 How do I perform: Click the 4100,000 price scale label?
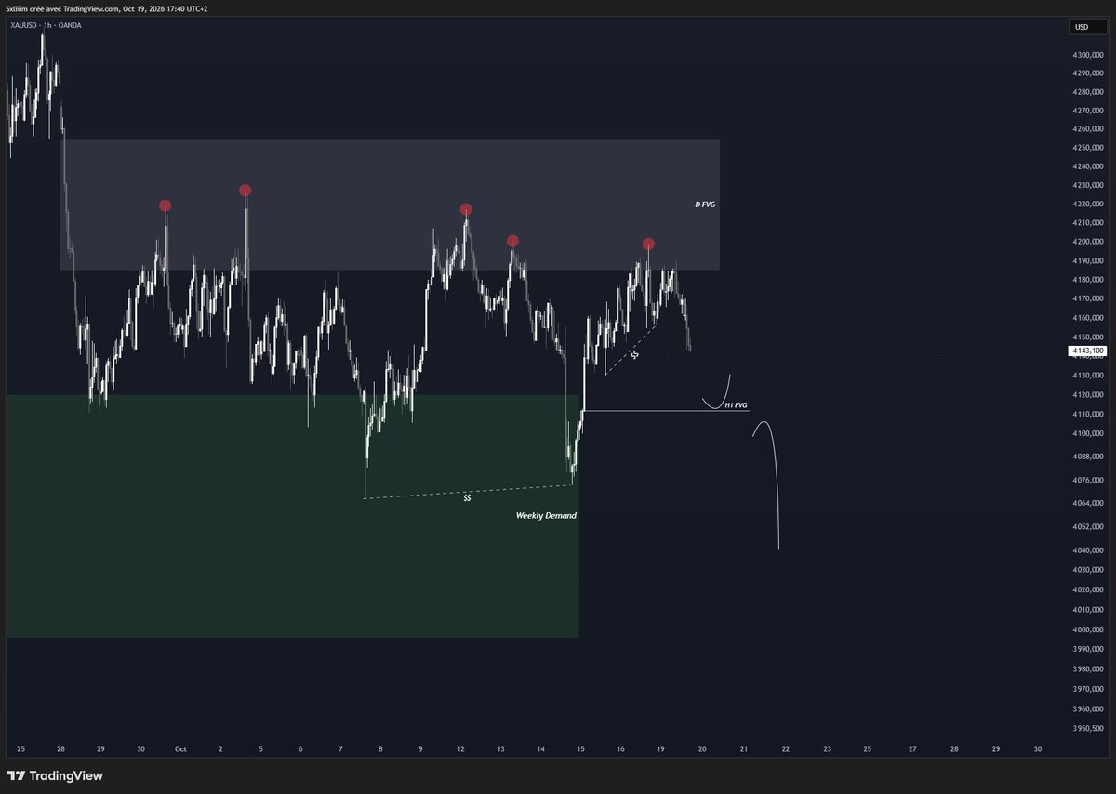tap(1088, 433)
